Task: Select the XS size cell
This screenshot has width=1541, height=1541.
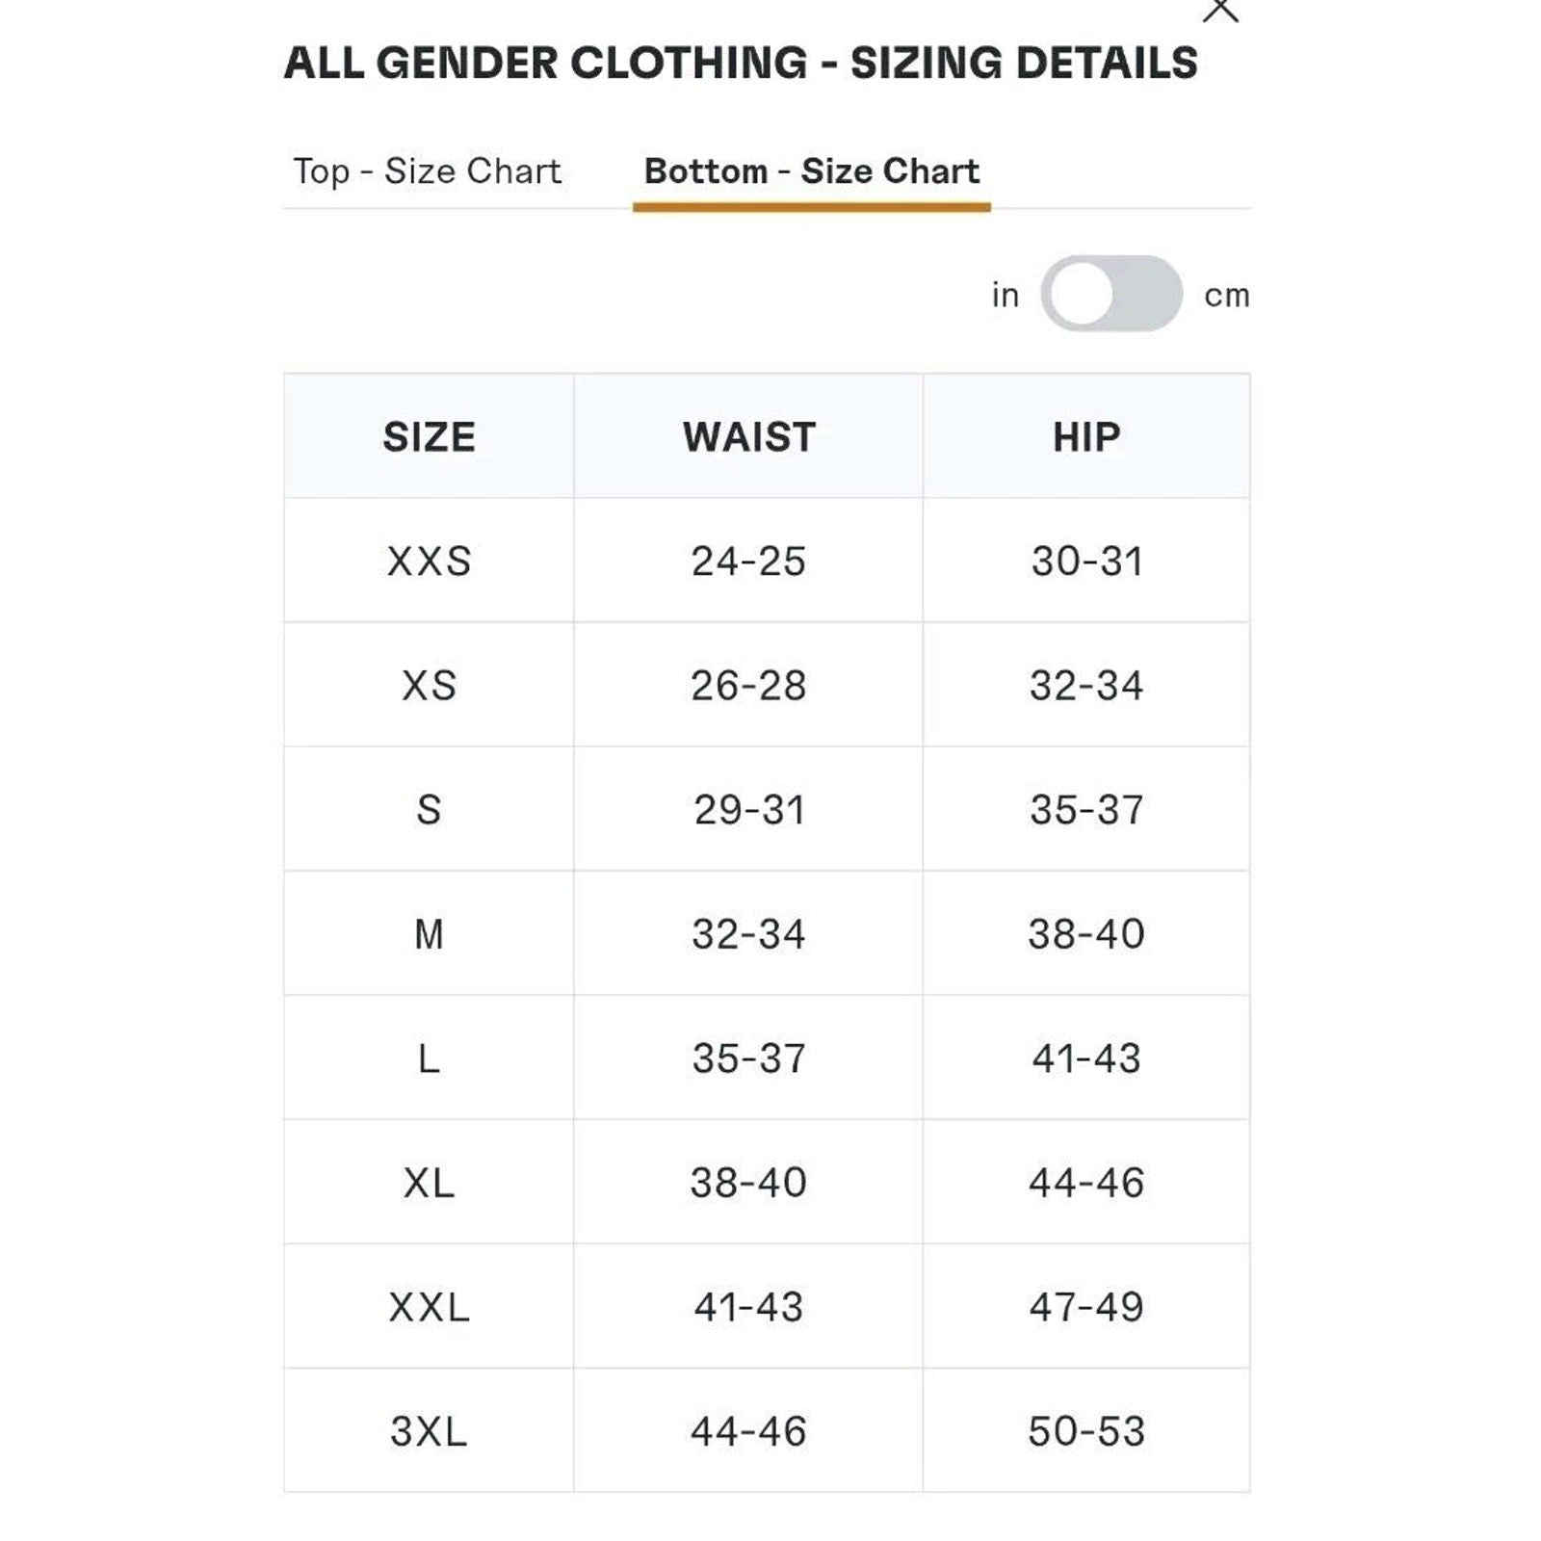Action: (x=429, y=685)
